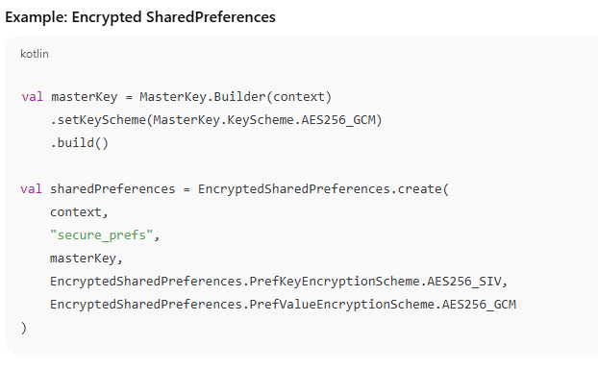Click the .build() call
598x370 pixels.
pos(80,143)
